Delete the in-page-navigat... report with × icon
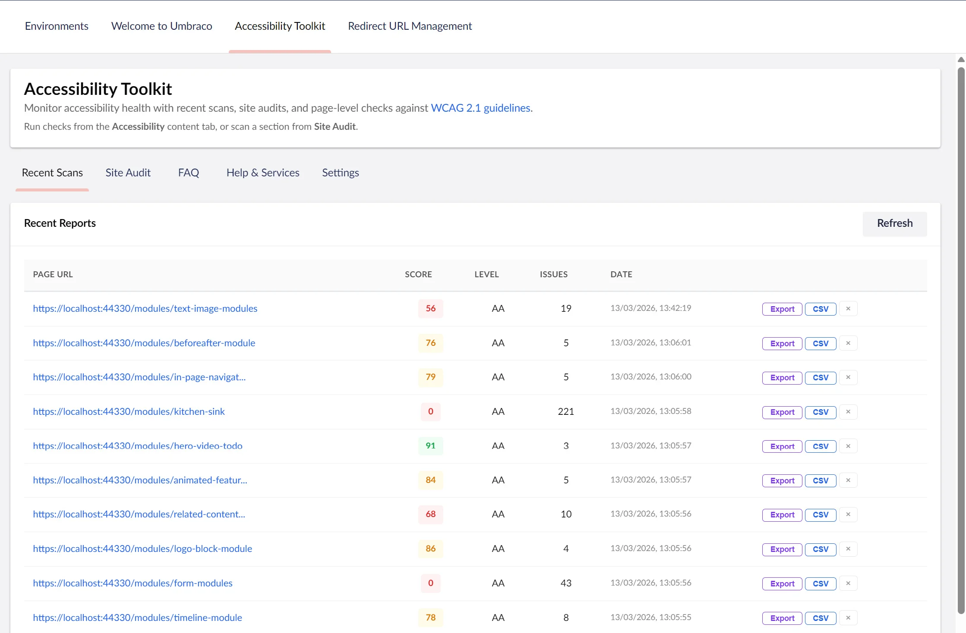The image size is (966, 633). [848, 377]
